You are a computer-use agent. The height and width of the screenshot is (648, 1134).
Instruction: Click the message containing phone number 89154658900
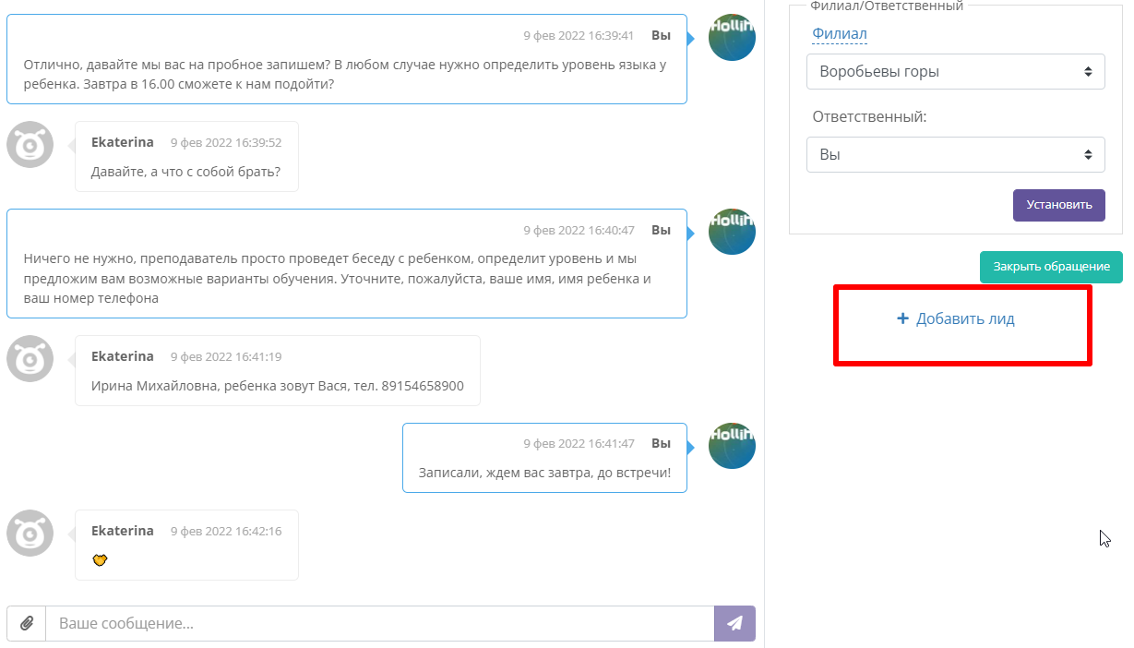pos(277,386)
